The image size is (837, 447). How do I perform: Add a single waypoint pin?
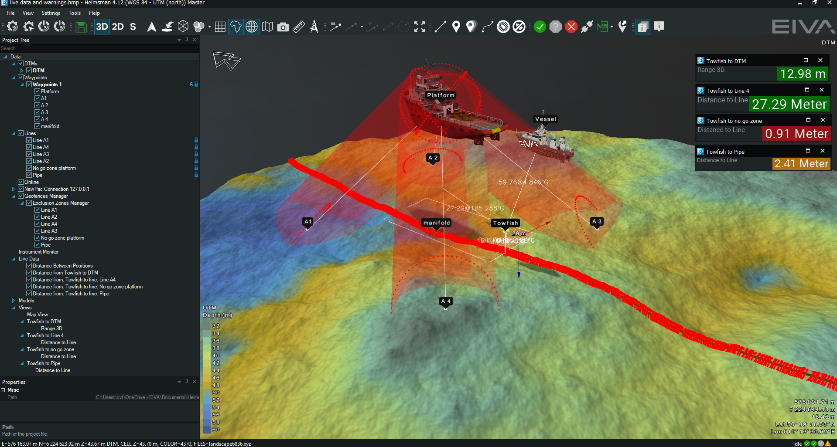[x=456, y=27]
